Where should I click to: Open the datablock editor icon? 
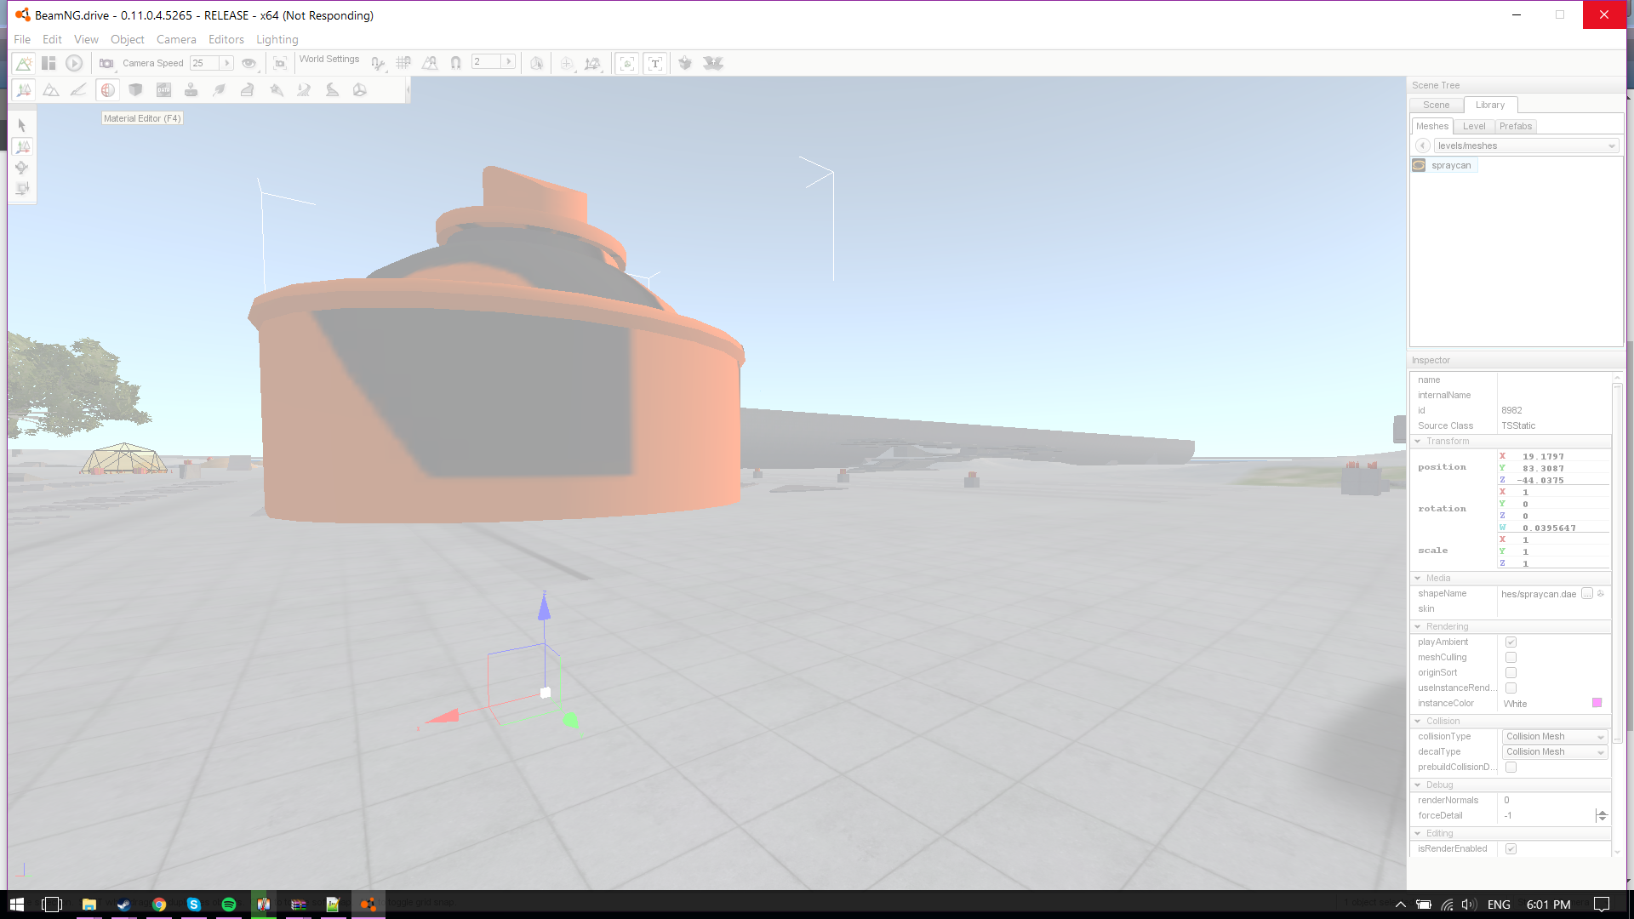point(163,90)
